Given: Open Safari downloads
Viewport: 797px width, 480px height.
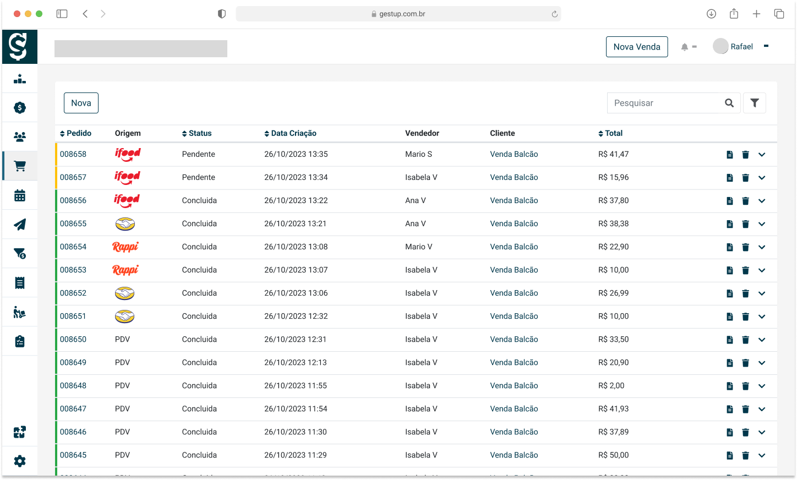Looking at the screenshot, I should point(711,14).
